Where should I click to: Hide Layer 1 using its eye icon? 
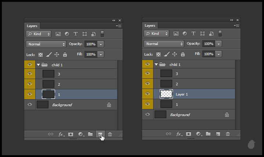(x=148, y=94)
